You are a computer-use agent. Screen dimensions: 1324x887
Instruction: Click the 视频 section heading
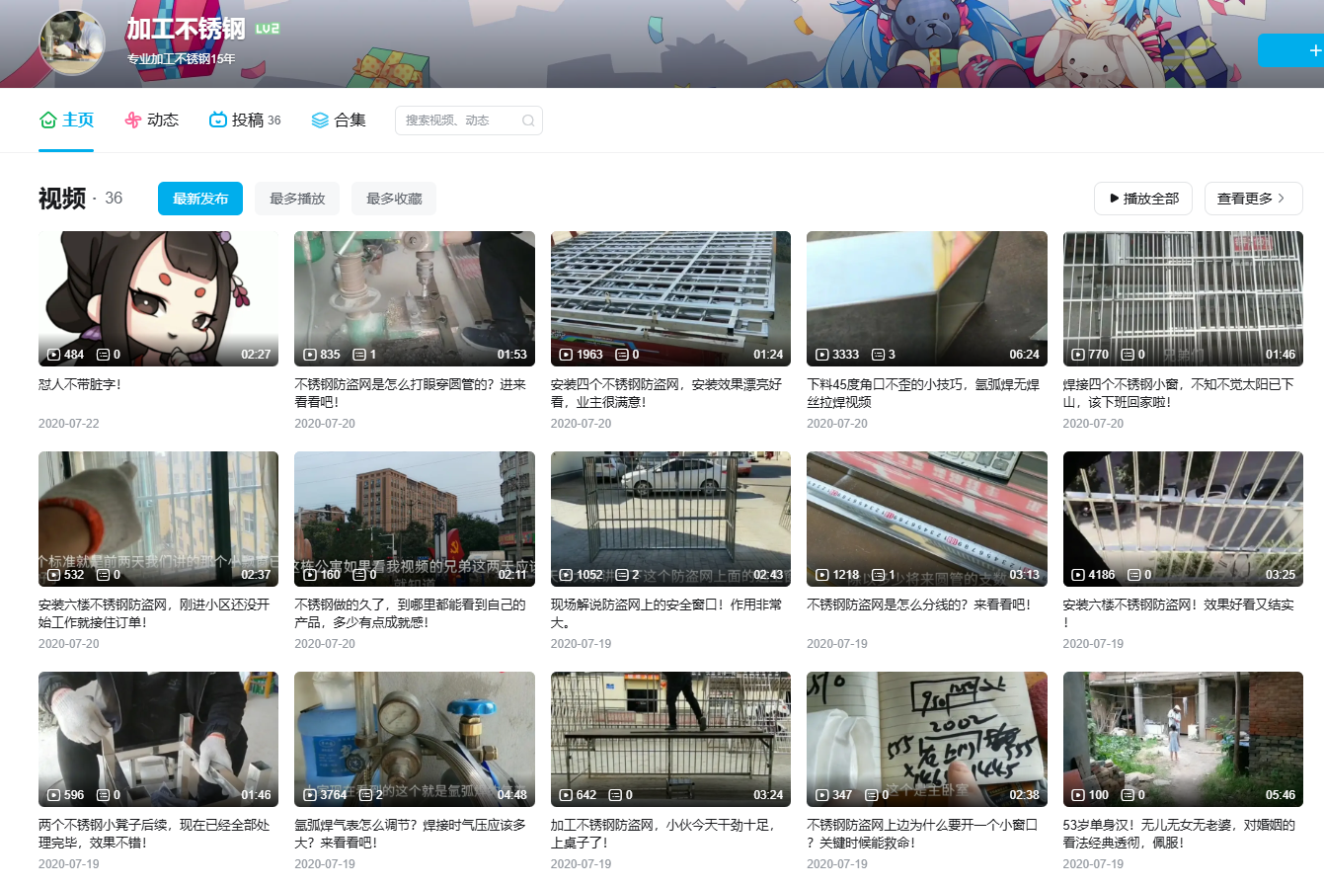61,199
